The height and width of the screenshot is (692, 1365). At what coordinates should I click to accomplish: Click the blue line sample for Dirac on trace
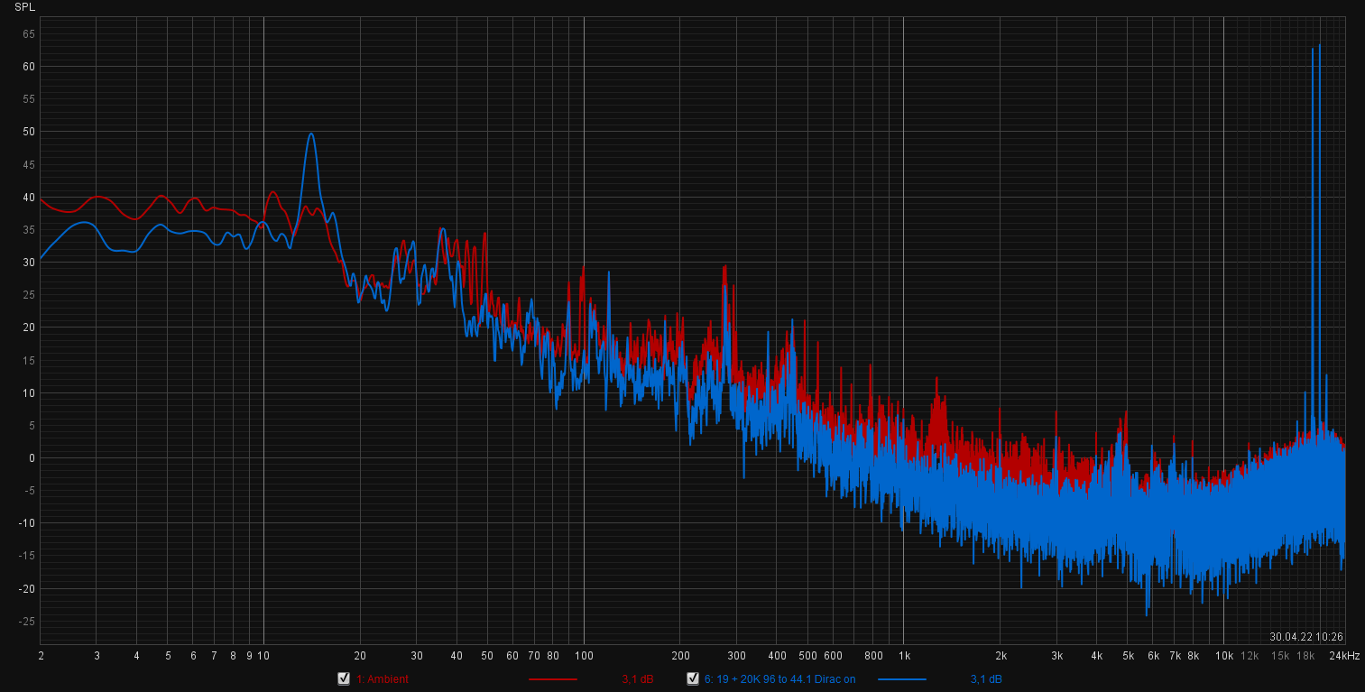901,678
